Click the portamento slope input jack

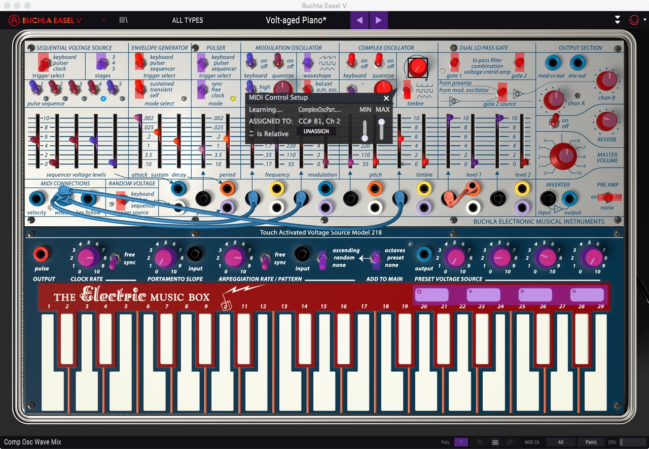click(195, 254)
